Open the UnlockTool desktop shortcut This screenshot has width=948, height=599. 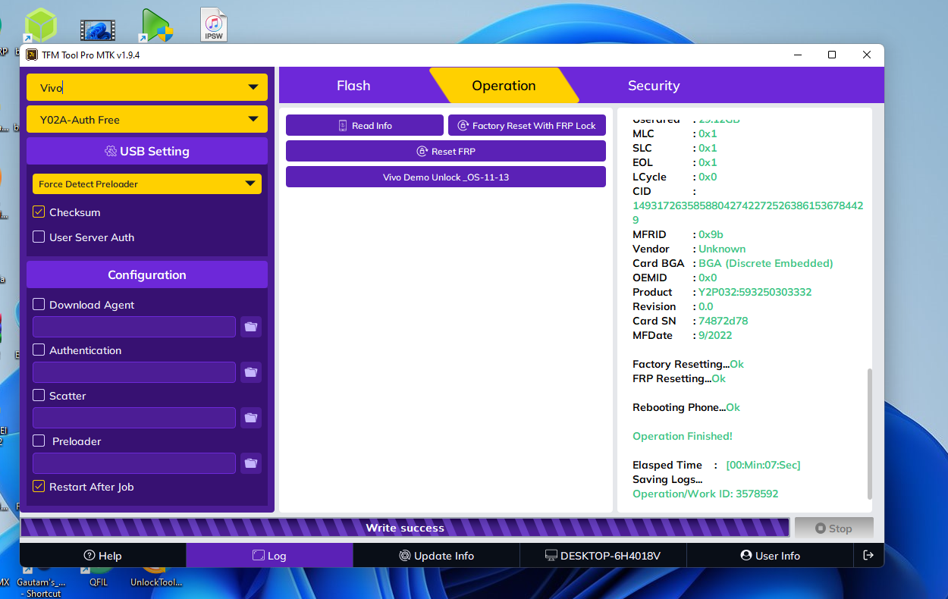pos(156,577)
